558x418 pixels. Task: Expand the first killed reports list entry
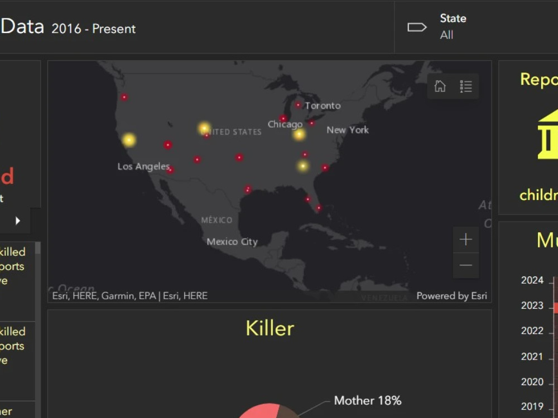coord(14,266)
